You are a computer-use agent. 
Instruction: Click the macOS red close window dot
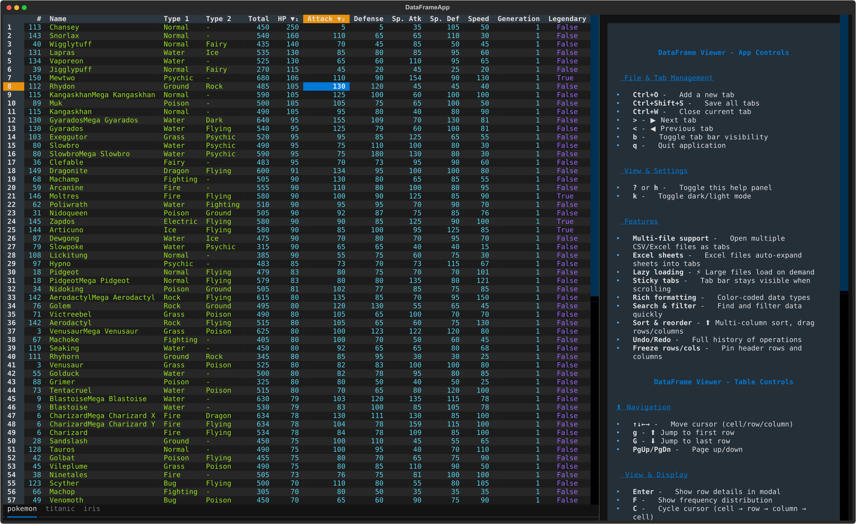pyautogui.click(x=9, y=7)
